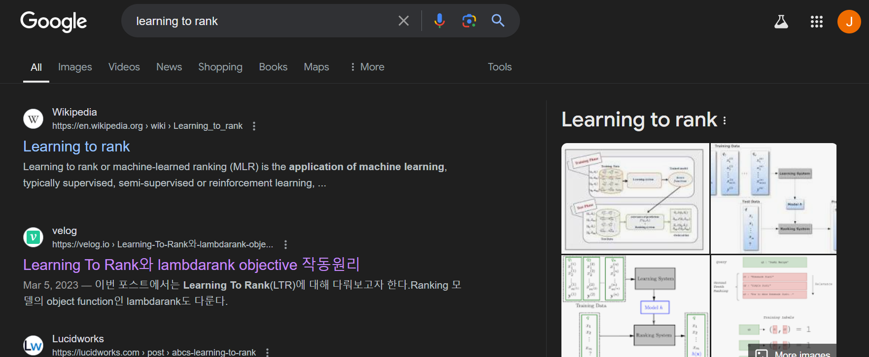Viewport: 869px width, 357px height.
Task: Open the Learning To Rank lambdarank velog link
Action: [x=191, y=265]
